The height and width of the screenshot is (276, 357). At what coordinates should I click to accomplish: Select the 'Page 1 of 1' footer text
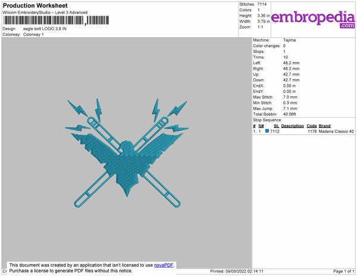pyautogui.click(x=343, y=271)
